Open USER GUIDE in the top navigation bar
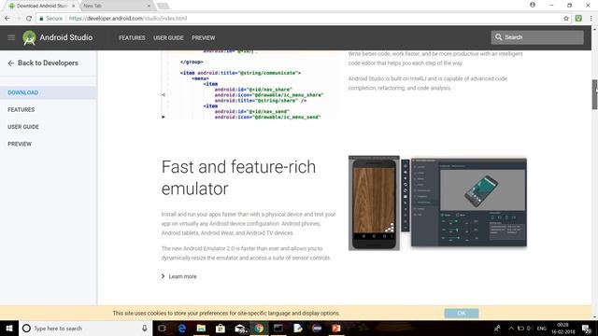 168,37
